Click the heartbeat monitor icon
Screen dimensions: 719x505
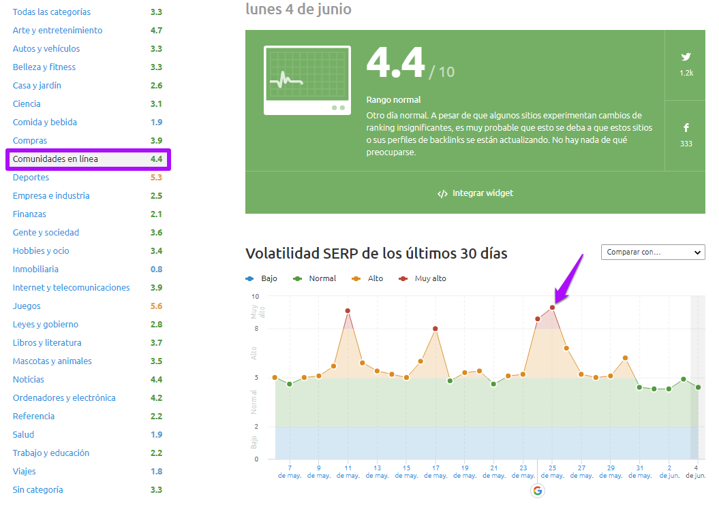point(307,80)
